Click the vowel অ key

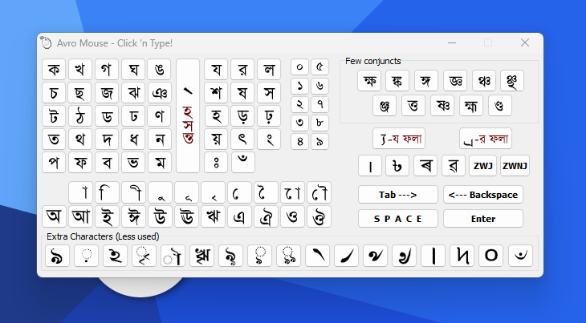(55, 216)
